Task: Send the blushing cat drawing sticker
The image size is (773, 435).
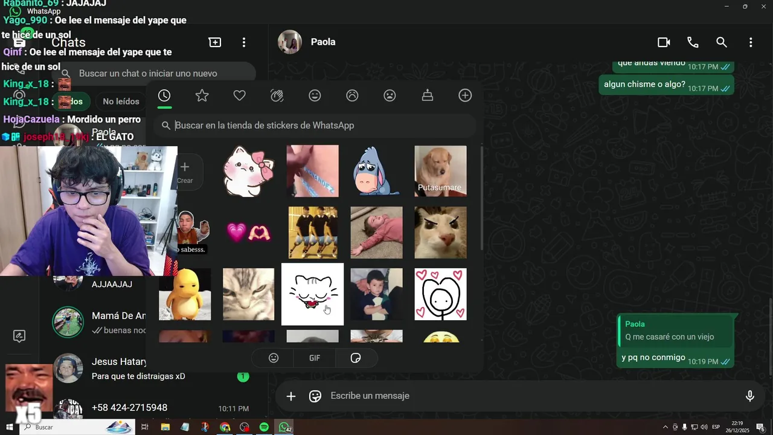Action: pyautogui.click(x=312, y=294)
